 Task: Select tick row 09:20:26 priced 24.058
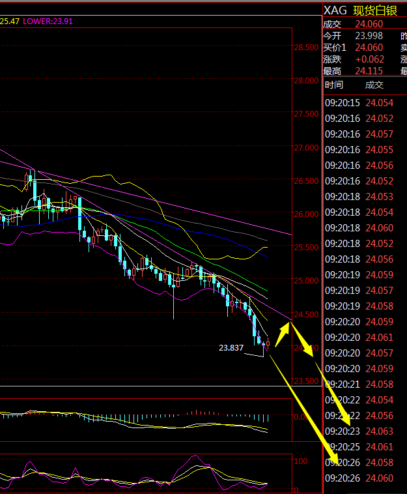359,463
